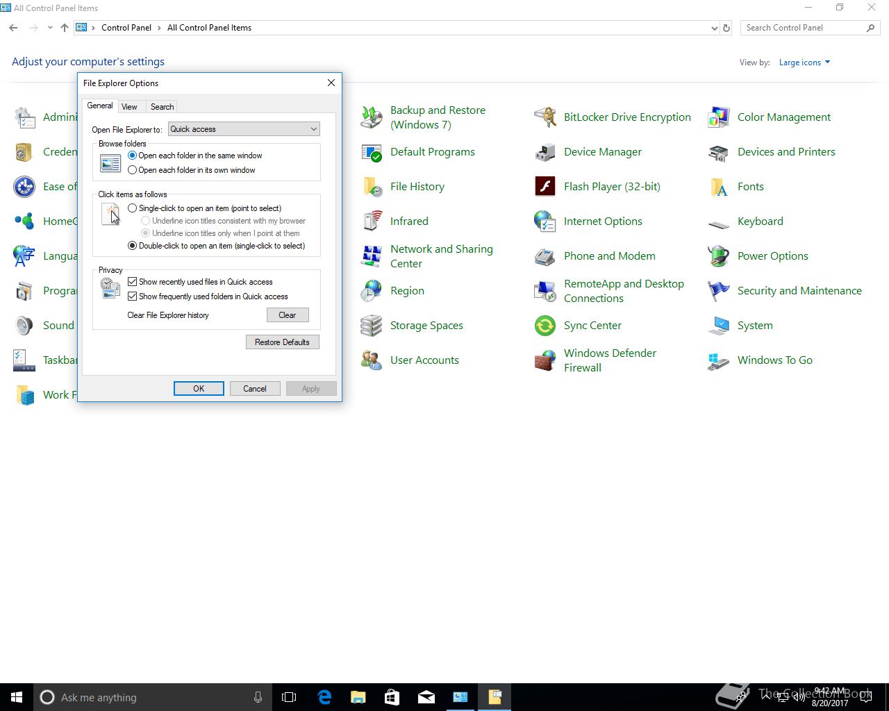
Task: Open the File History link
Action: (x=417, y=187)
